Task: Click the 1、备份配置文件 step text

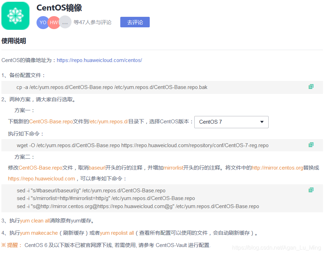Action: (x=23, y=75)
